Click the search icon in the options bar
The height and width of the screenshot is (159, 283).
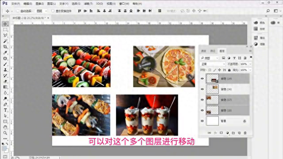click(268, 11)
